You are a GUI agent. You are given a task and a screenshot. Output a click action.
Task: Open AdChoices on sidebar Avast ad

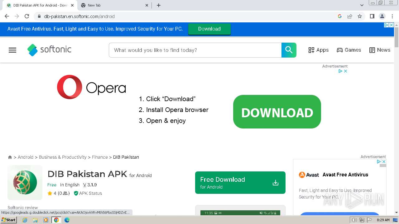coord(379,162)
